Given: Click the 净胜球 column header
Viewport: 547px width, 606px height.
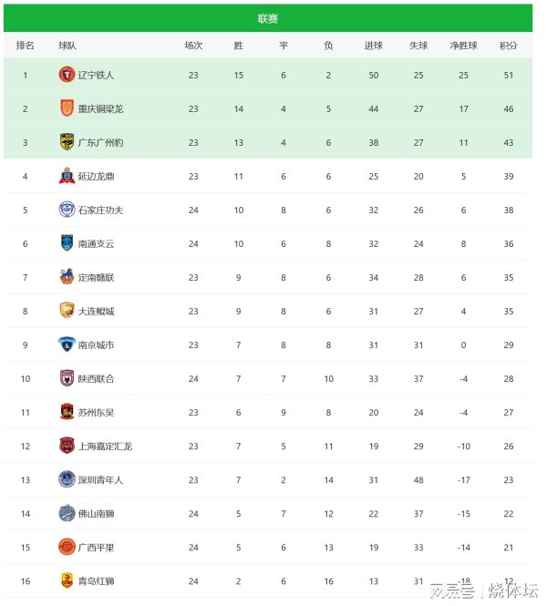Looking at the screenshot, I should [463, 45].
